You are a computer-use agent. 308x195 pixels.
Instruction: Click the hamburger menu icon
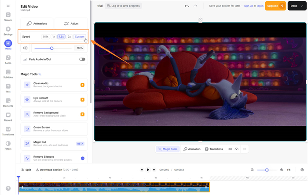pyautogui.click(x=8, y=6)
